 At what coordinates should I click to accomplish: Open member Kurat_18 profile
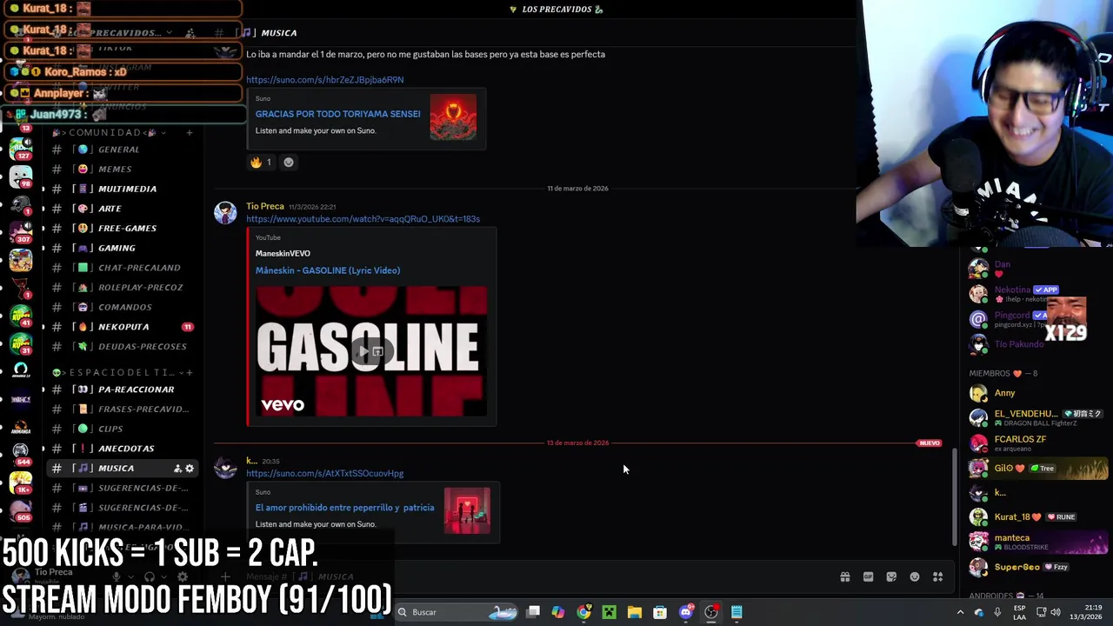pyautogui.click(x=1038, y=517)
